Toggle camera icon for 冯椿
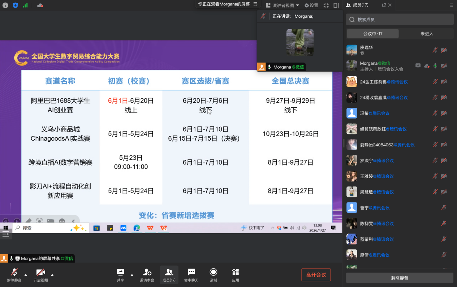 click(x=444, y=113)
